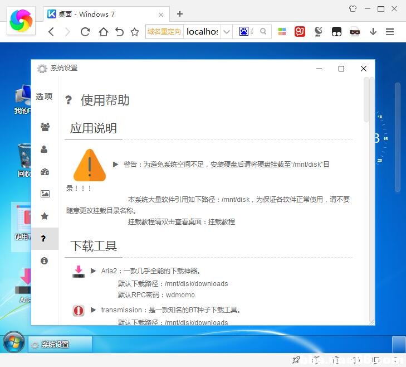Click the red Weibo-style extension icon
Screen dimensions: 406x367
tap(300, 32)
